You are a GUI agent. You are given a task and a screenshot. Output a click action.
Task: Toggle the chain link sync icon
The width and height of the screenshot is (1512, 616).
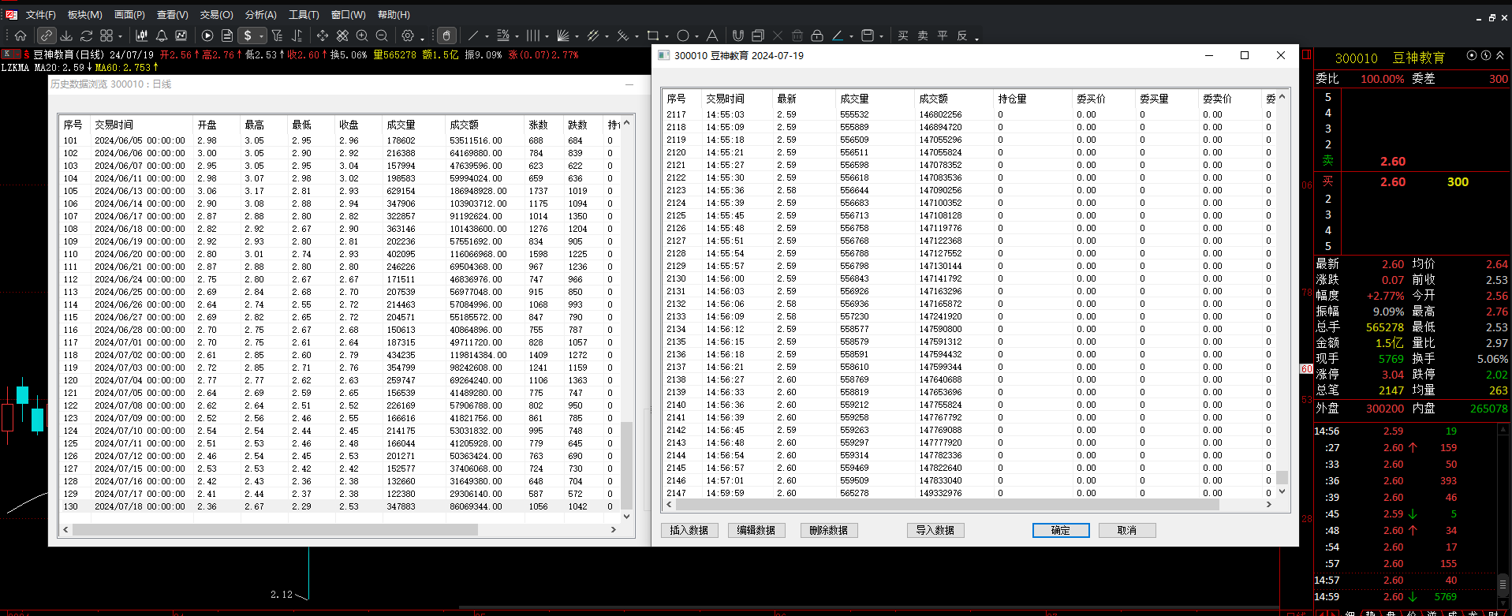[47, 35]
